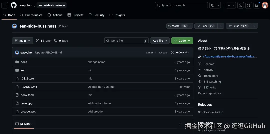The width and height of the screenshot is (270, 134).
Task: Select the README tab below file list
Action: pos(24,124)
